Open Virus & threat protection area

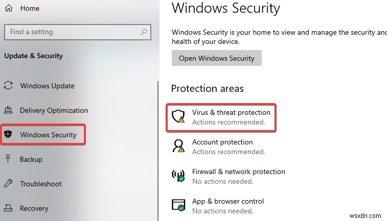click(231, 112)
